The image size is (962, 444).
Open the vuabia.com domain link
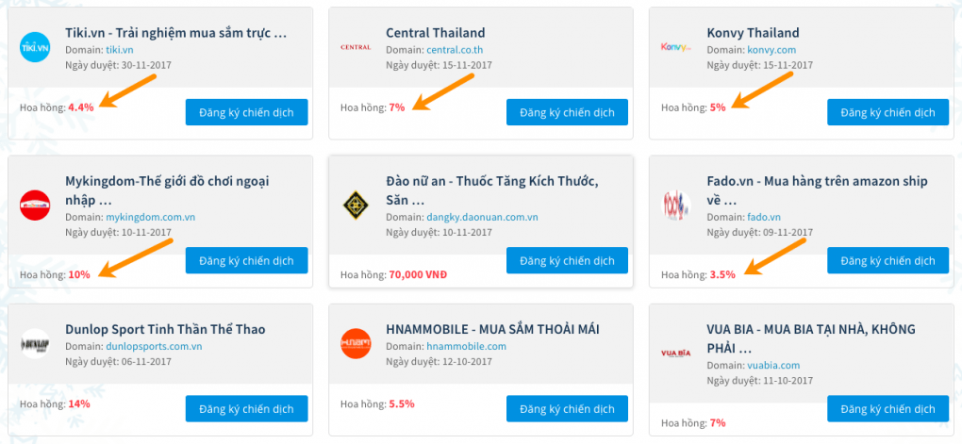pos(773,365)
